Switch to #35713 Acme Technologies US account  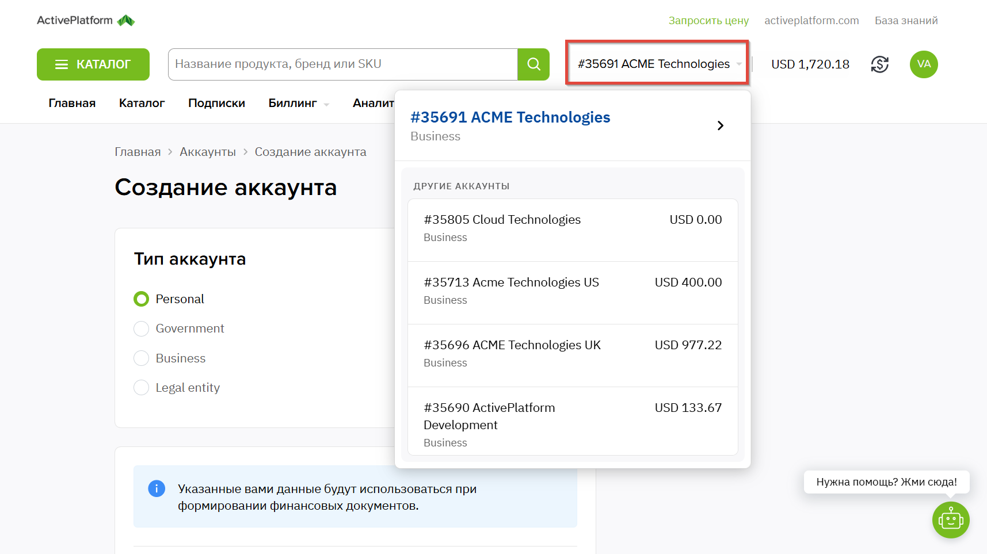573,293
